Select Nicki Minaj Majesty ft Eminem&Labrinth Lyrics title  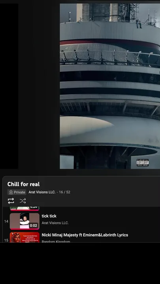tap(85, 235)
